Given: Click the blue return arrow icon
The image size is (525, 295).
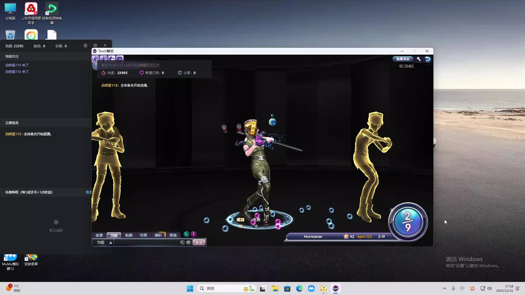Looking at the screenshot, I should coord(428,59).
